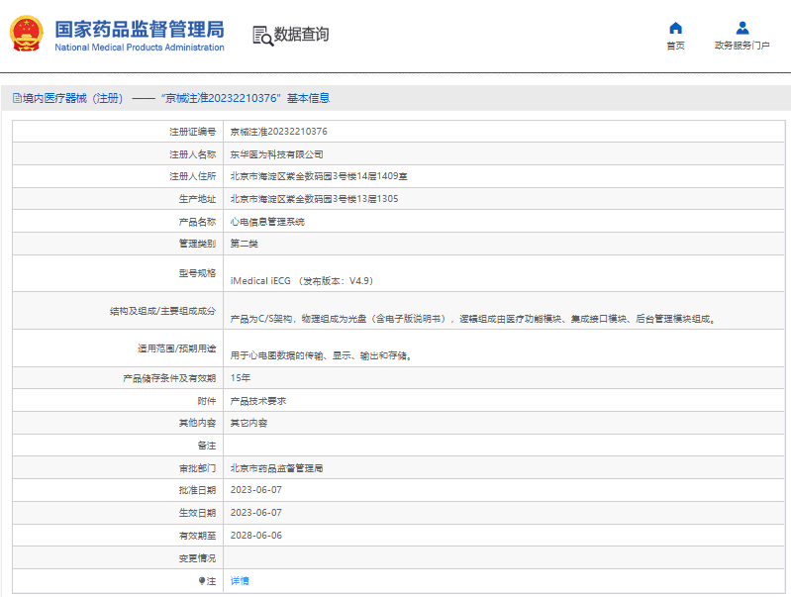Click the 附件 label
This screenshot has height=597, width=791.
pos(207,401)
